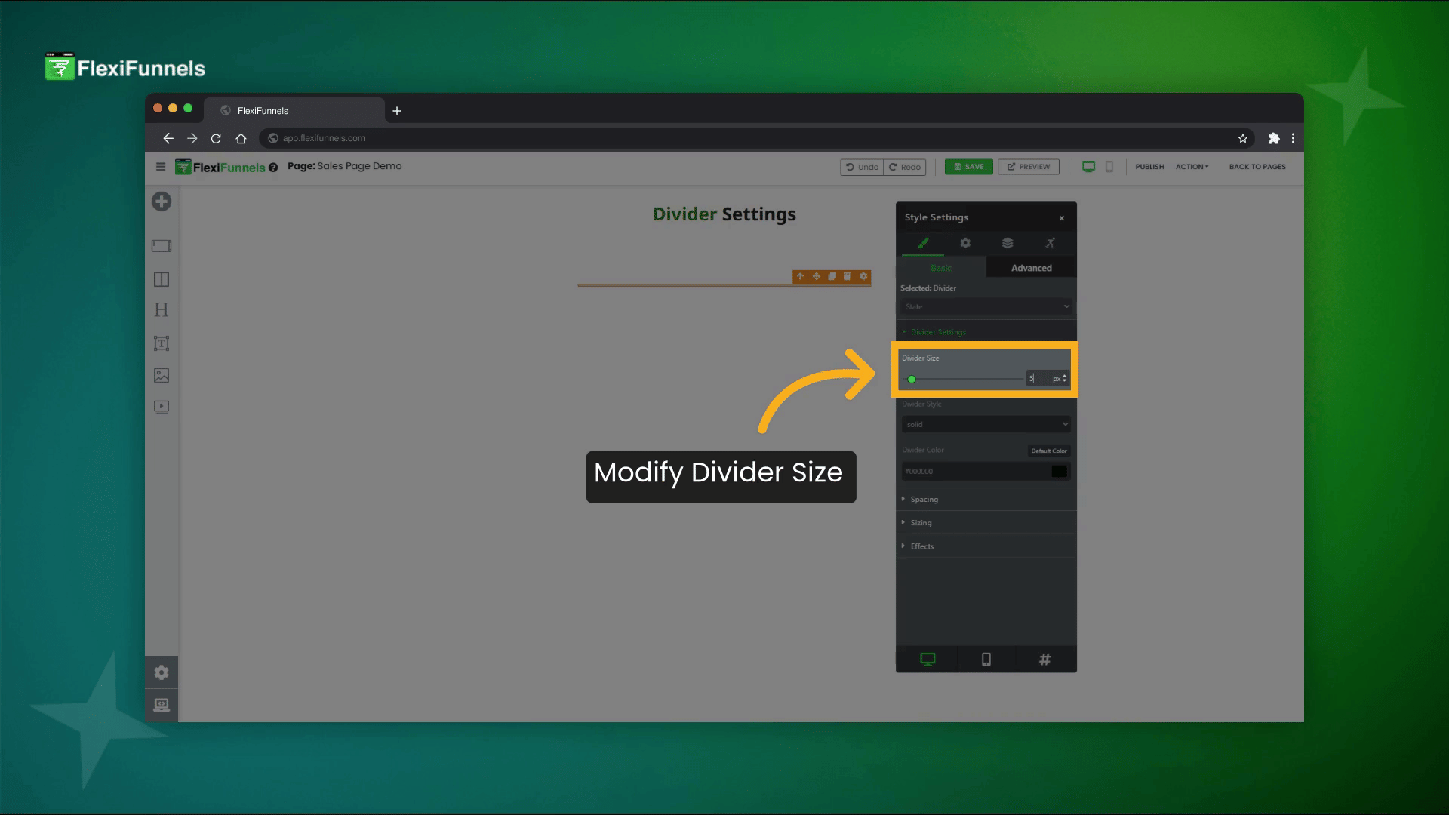Screen dimensions: 1449x815
Task: Toggle mobile preview in top toolbar
Action: 1109,167
